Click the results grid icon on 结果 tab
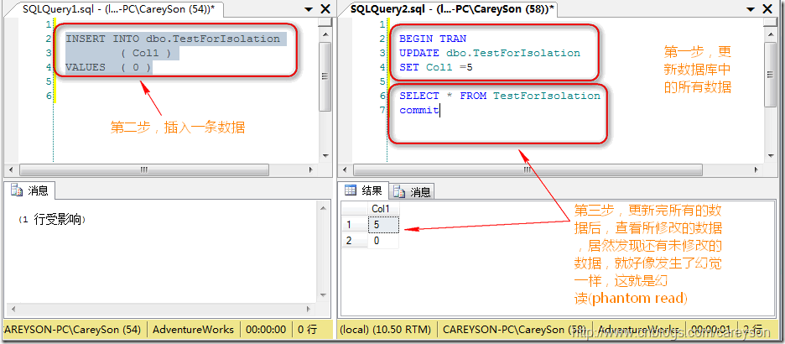 tap(351, 191)
